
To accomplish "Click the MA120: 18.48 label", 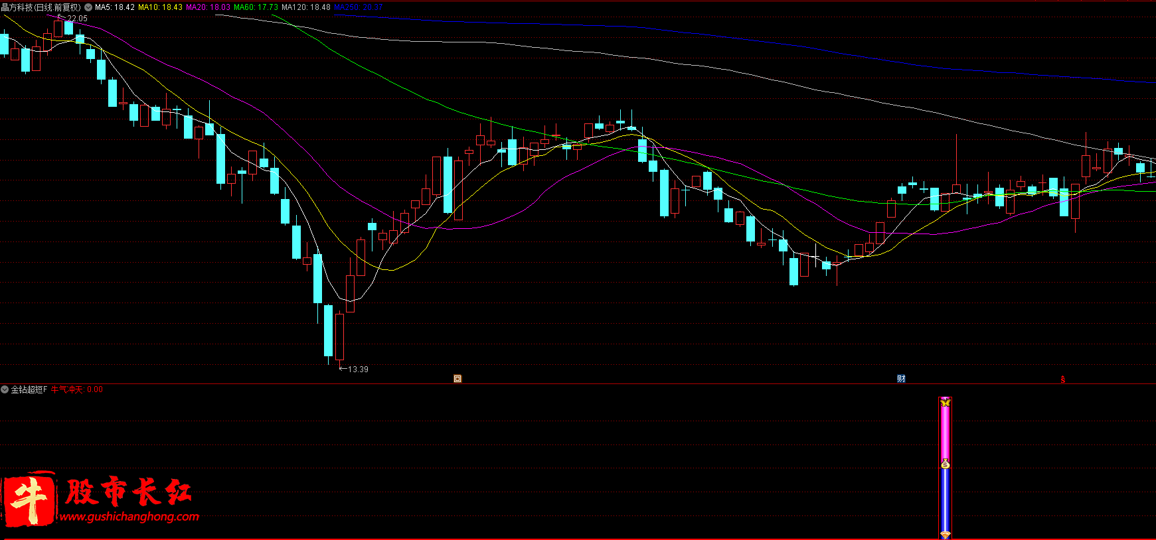I will point(306,7).
